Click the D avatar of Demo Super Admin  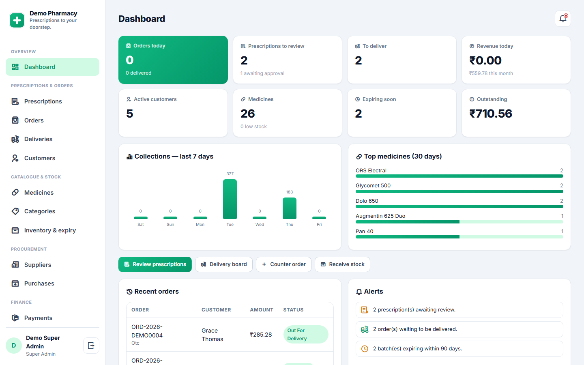coord(14,346)
